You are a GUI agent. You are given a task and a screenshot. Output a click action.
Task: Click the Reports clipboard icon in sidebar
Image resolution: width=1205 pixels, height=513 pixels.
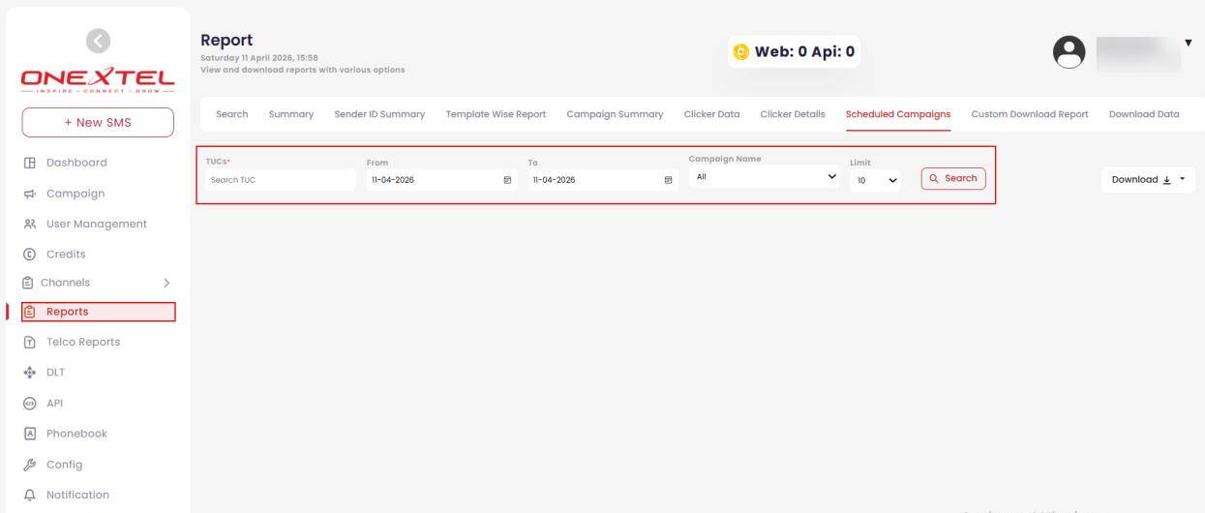[30, 312]
